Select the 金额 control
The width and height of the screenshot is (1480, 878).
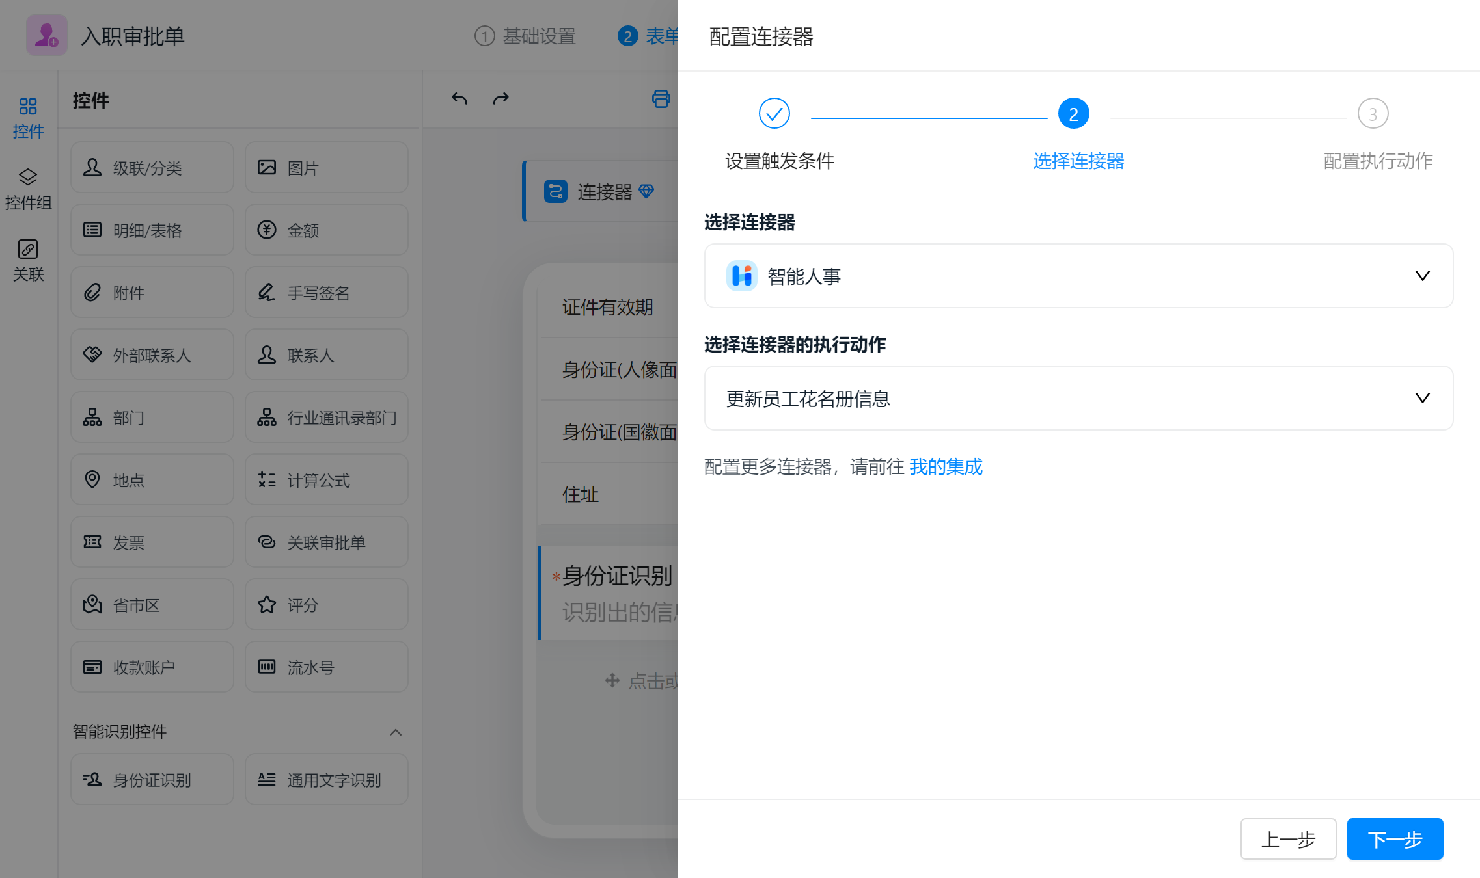coord(327,230)
